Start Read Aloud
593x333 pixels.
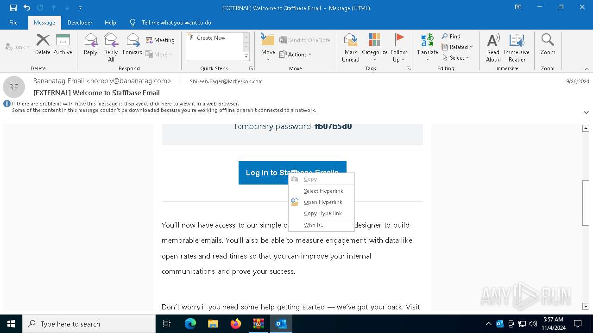(x=493, y=48)
